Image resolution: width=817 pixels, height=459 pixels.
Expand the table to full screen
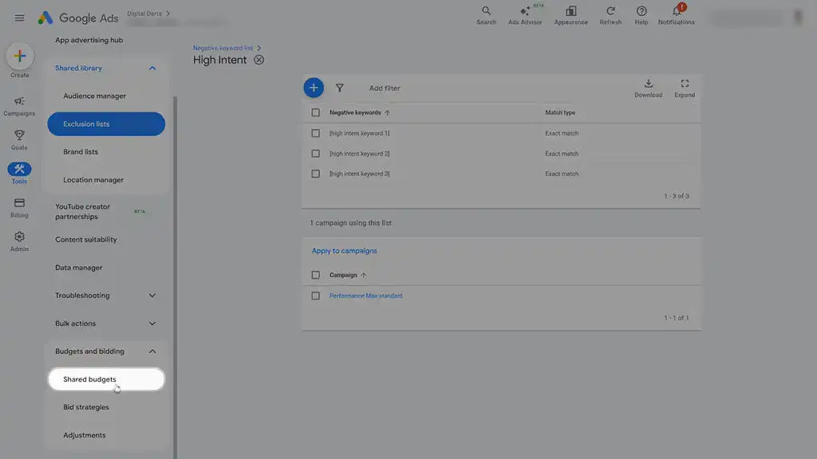pos(685,88)
